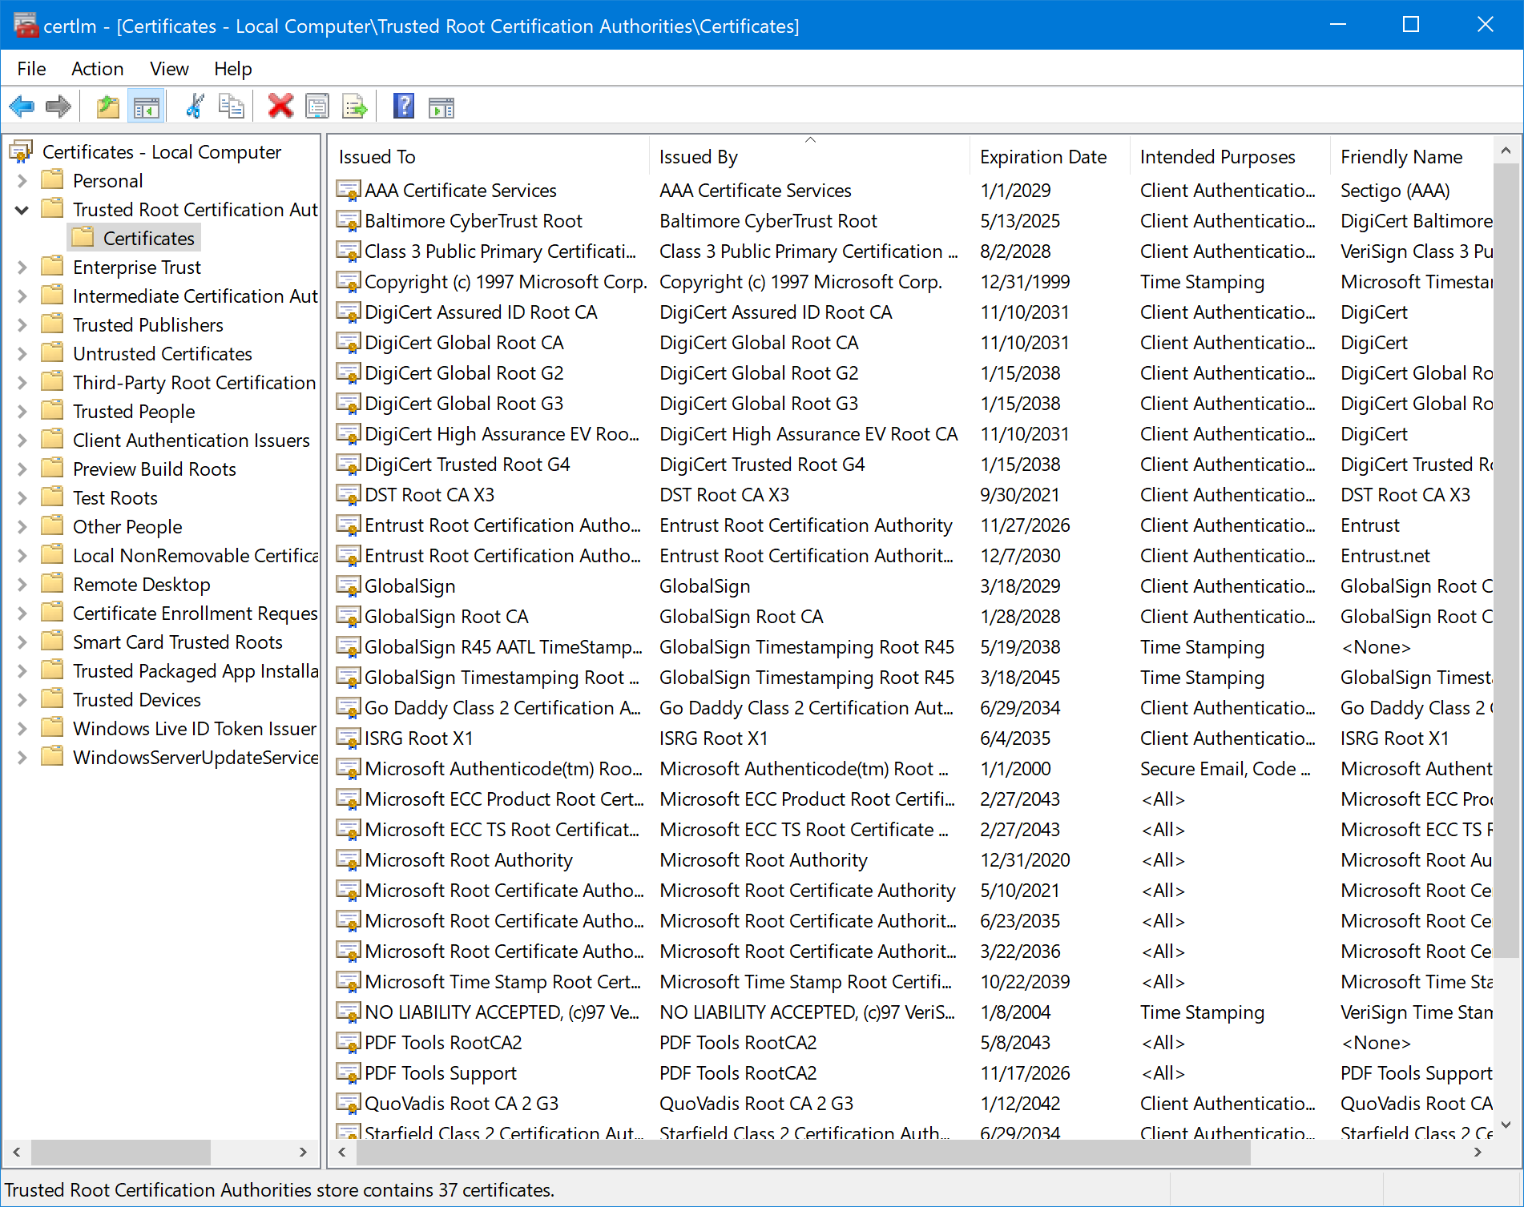Click certificate icon of ISRG Root X1
1524x1207 pixels.
348,738
